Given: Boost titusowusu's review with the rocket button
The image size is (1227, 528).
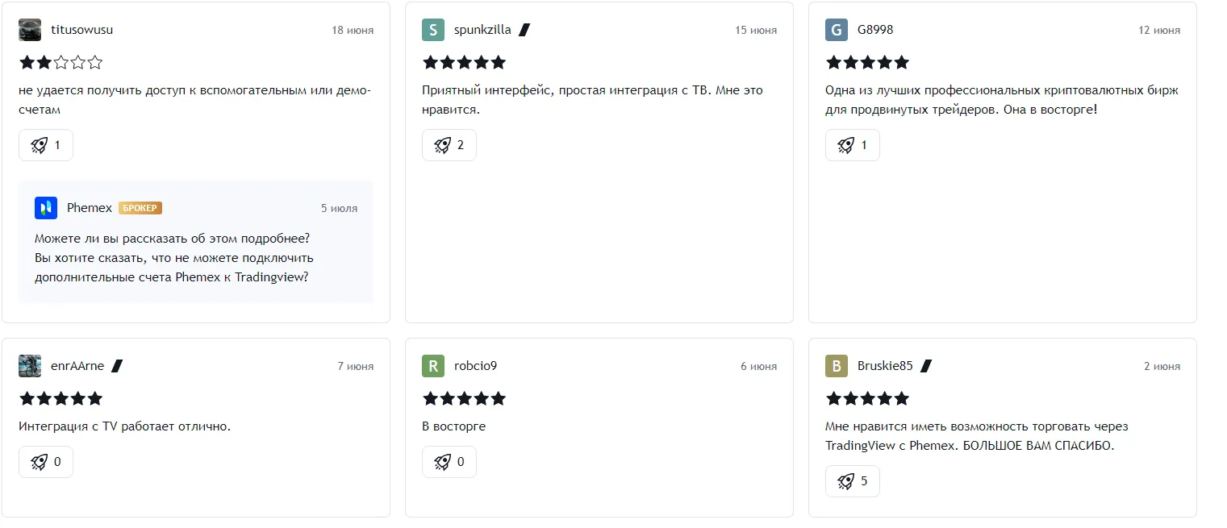Looking at the screenshot, I should tap(46, 145).
